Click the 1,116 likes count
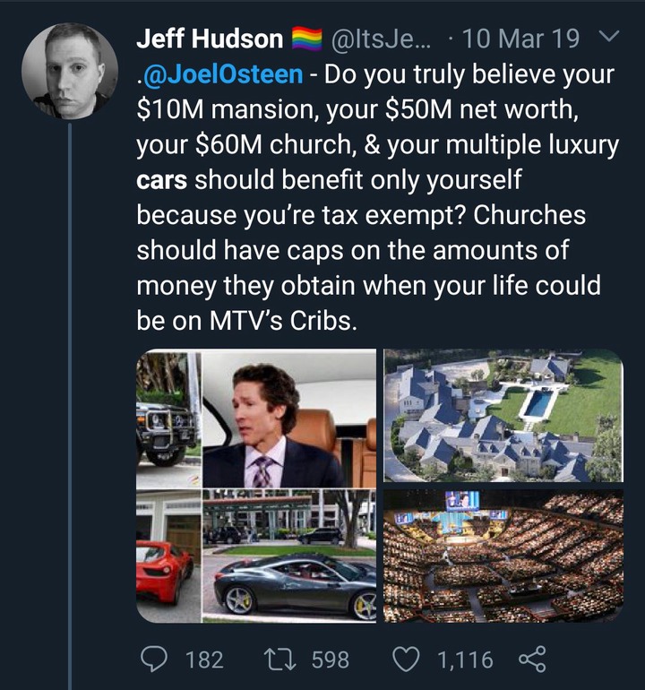Viewport: 645px width, 690px height. click(x=464, y=660)
